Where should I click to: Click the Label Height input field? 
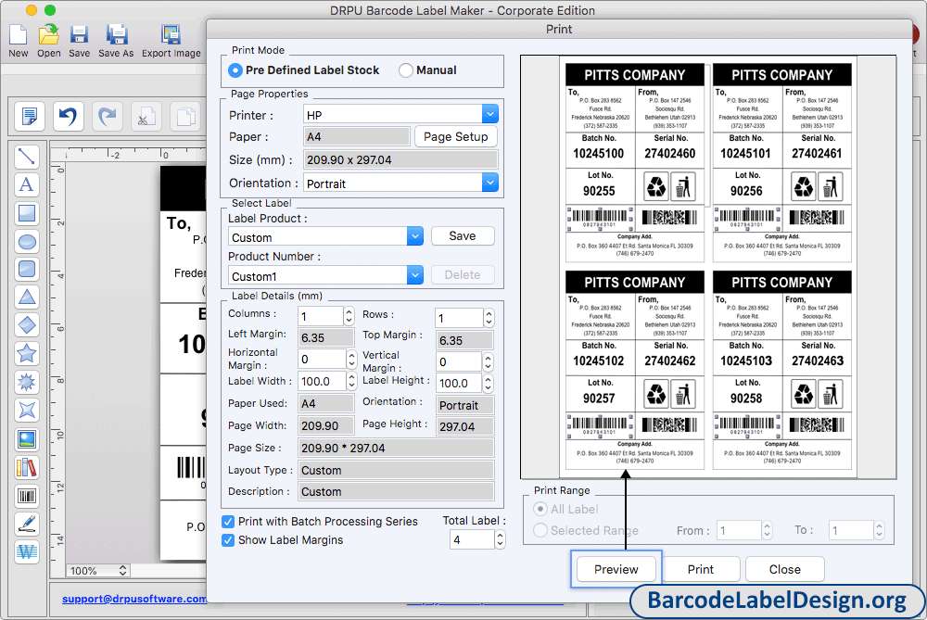coord(459,383)
